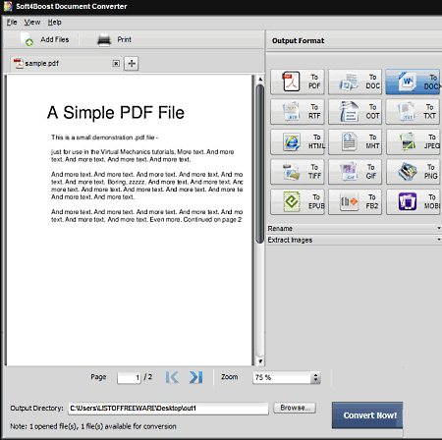Image resolution: width=442 pixels, height=440 pixels.
Task: Choose the To TXT output format
Action: [414, 112]
